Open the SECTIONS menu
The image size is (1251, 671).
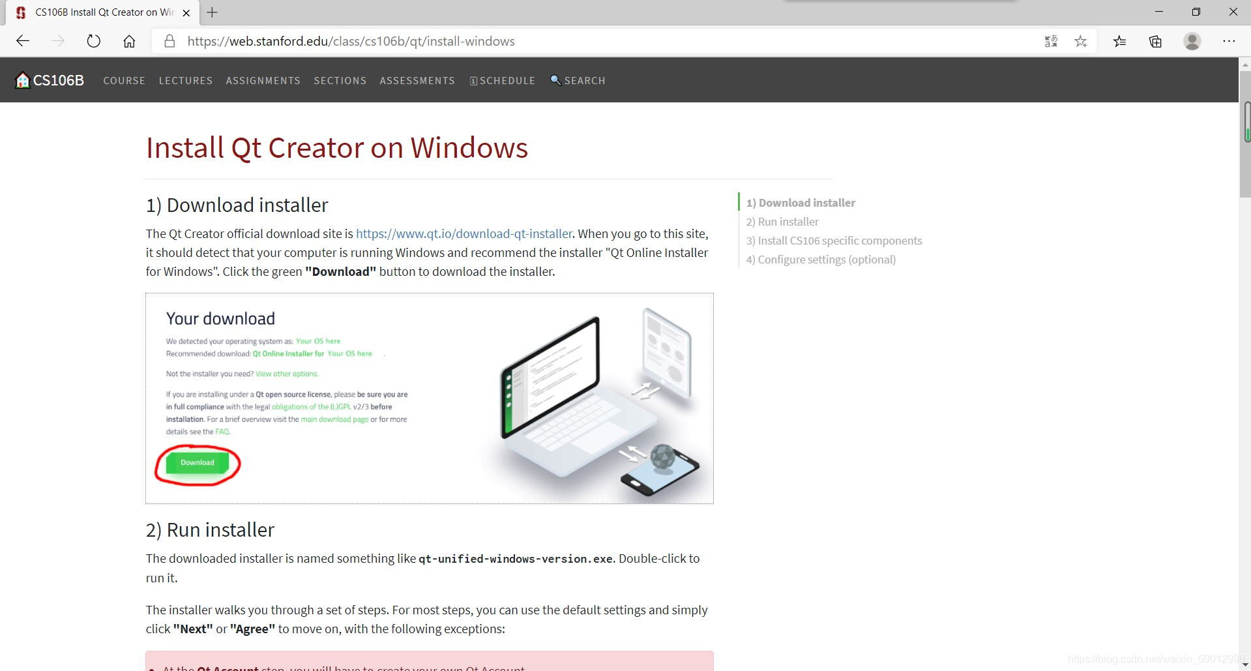[340, 80]
